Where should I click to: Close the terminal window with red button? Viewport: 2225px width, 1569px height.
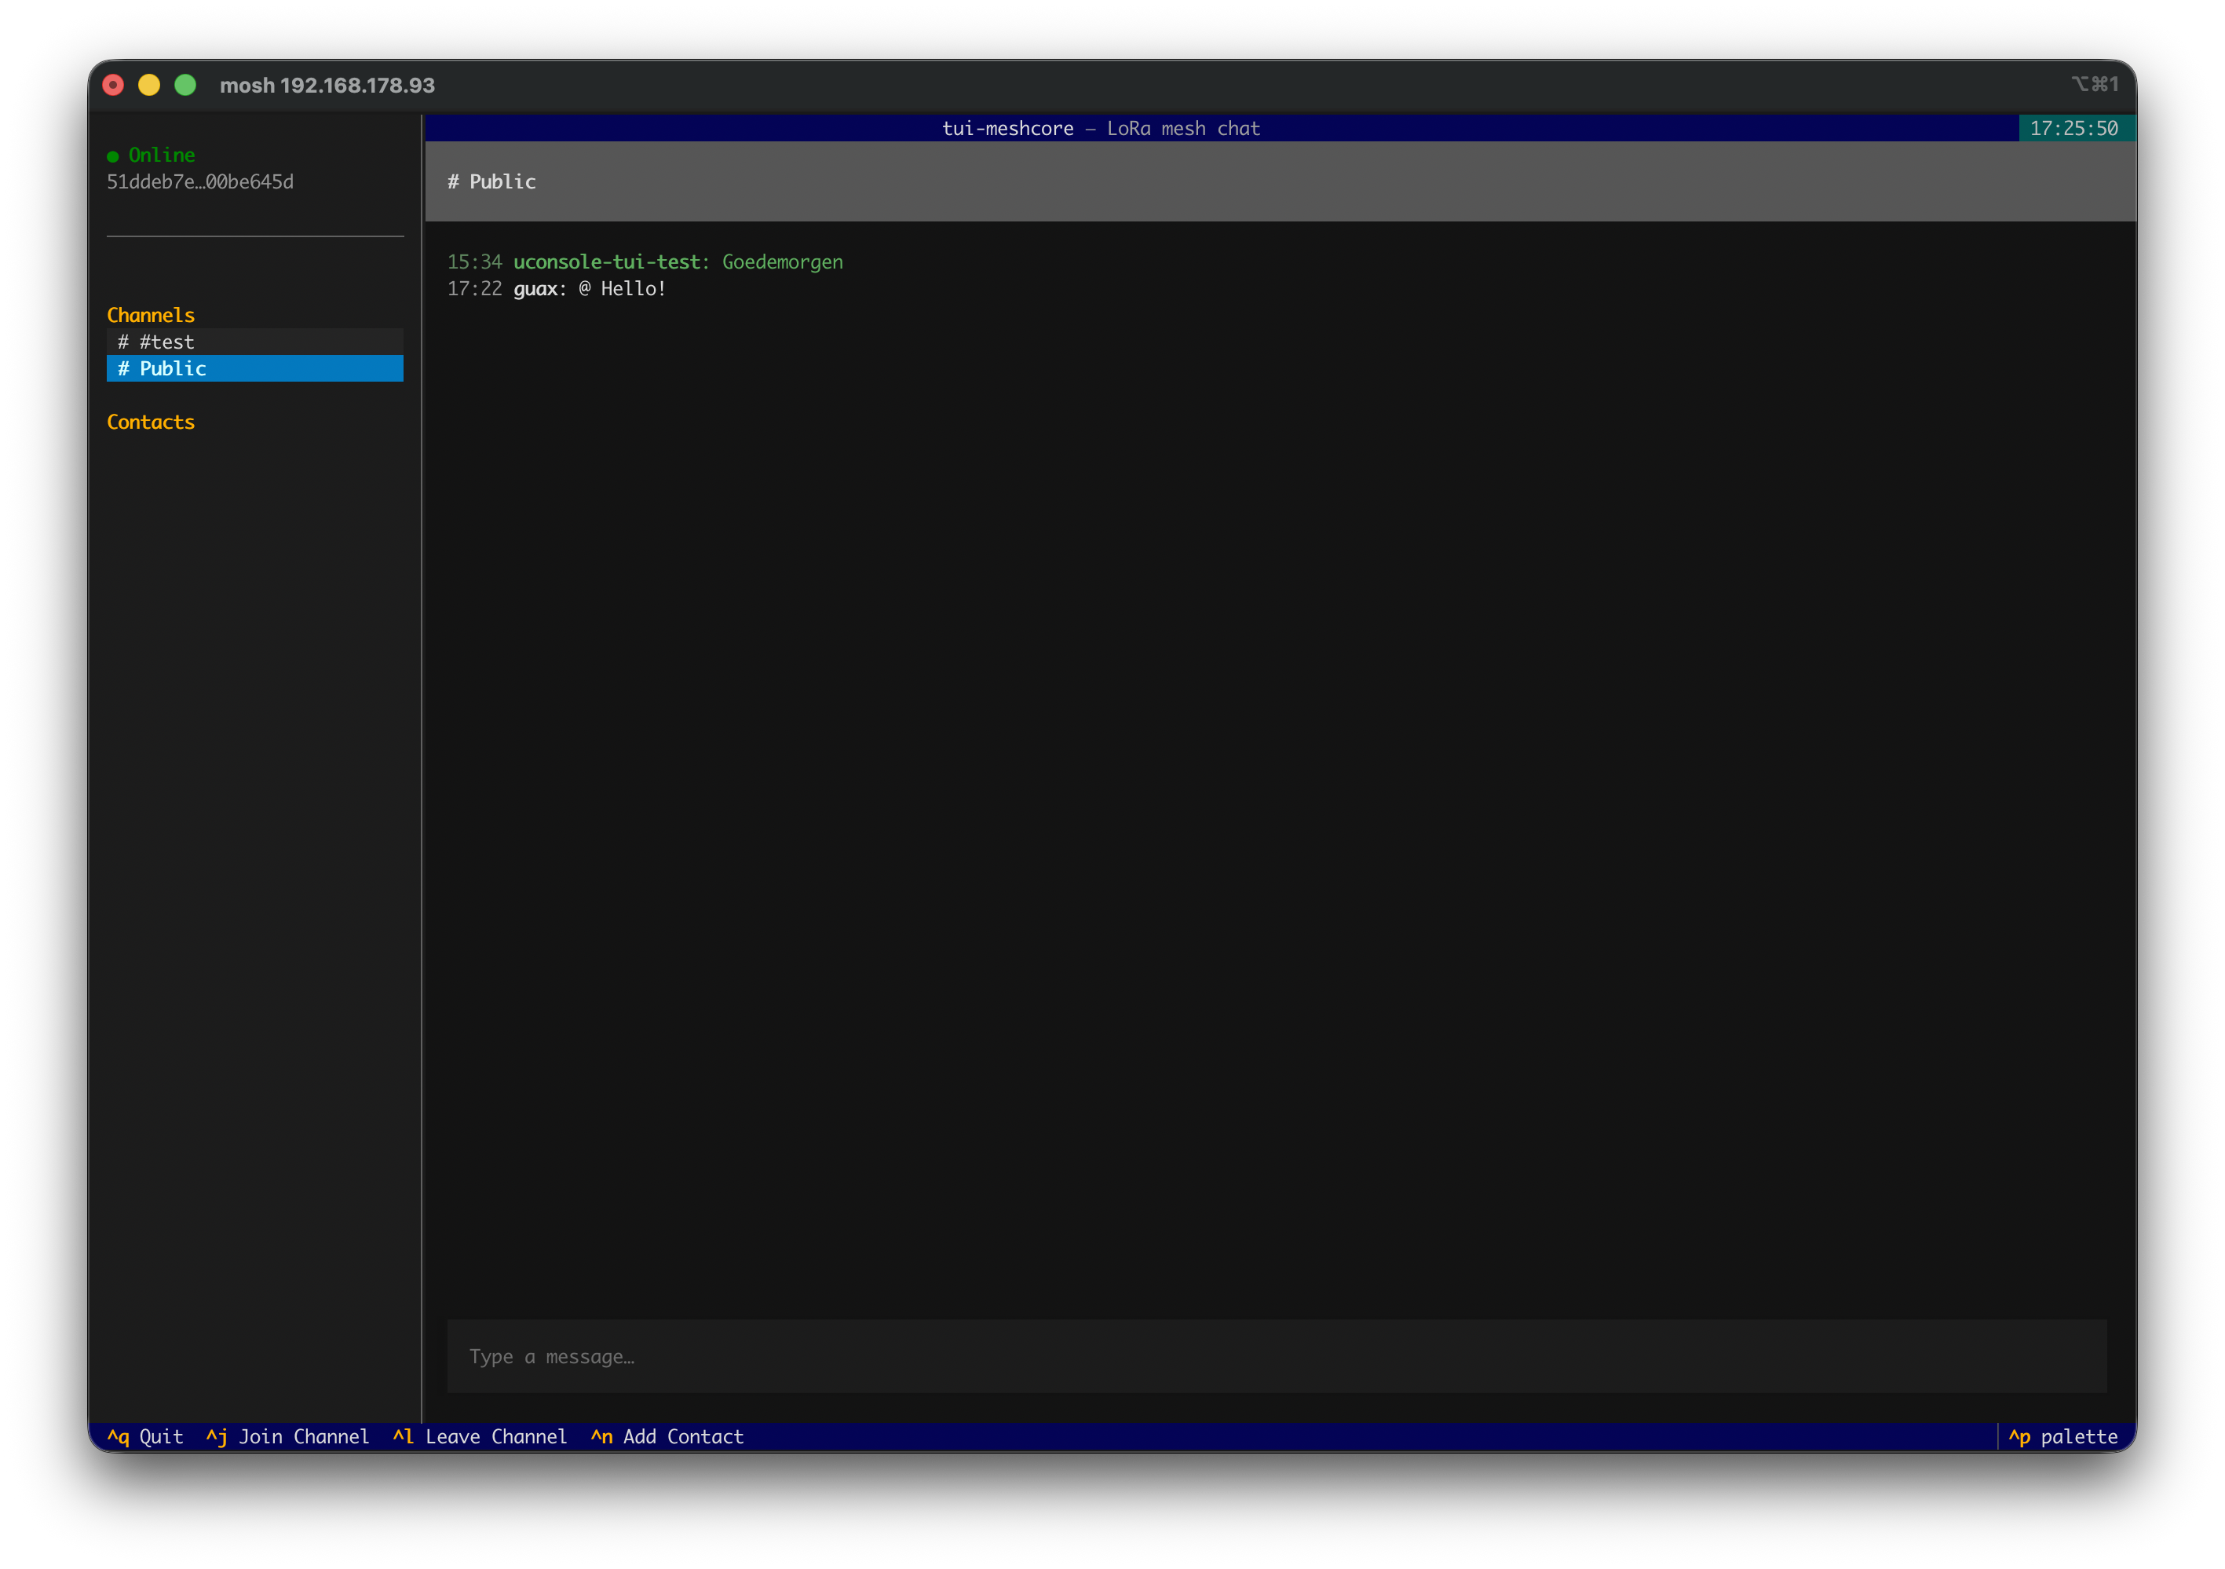113,86
